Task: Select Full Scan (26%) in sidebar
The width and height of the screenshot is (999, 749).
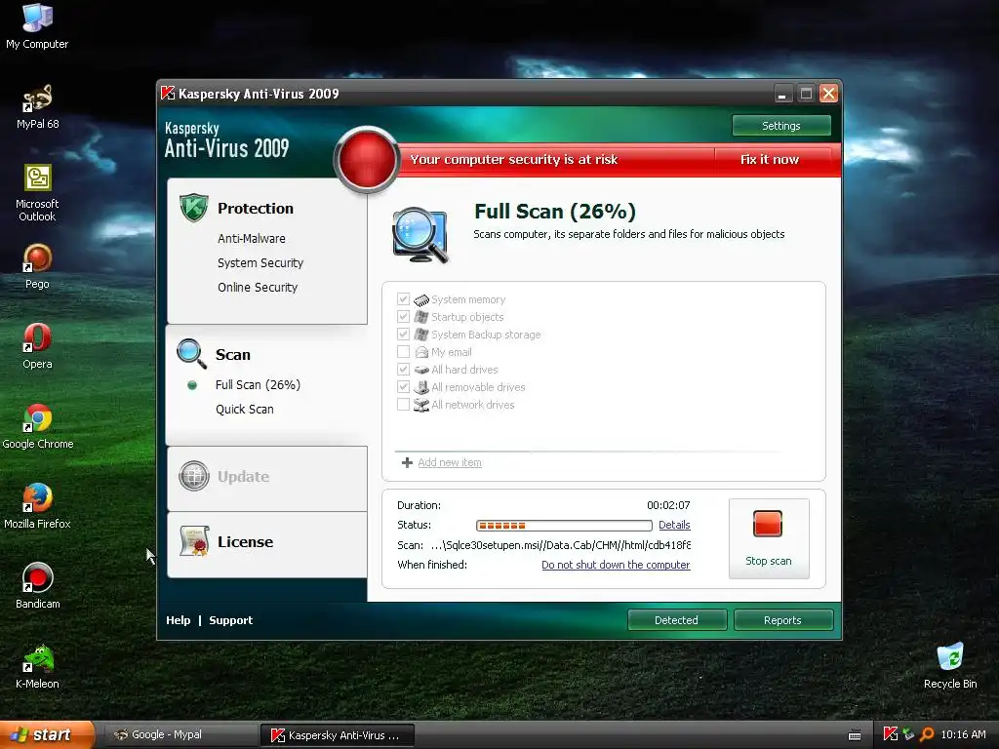Action: point(258,384)
